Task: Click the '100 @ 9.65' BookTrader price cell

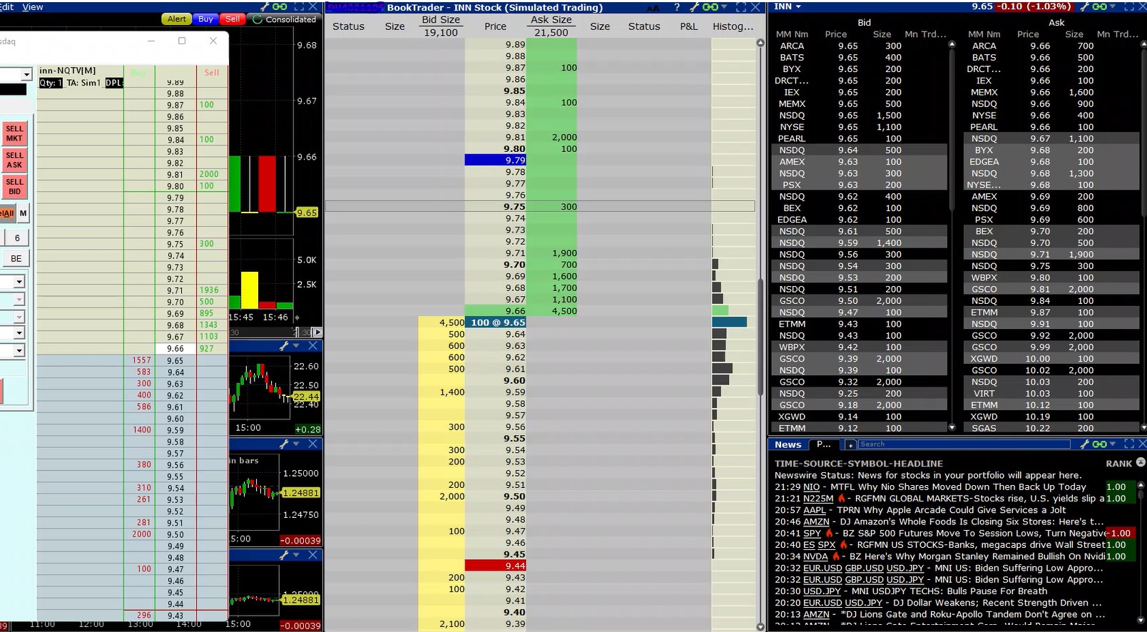Action: (495, 322)
